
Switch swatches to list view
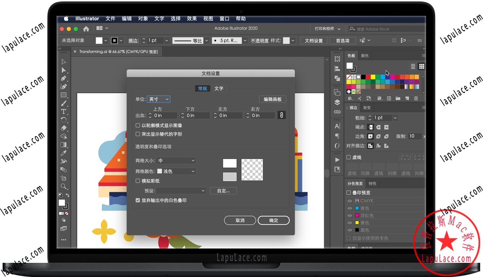[x=413, y=66]
